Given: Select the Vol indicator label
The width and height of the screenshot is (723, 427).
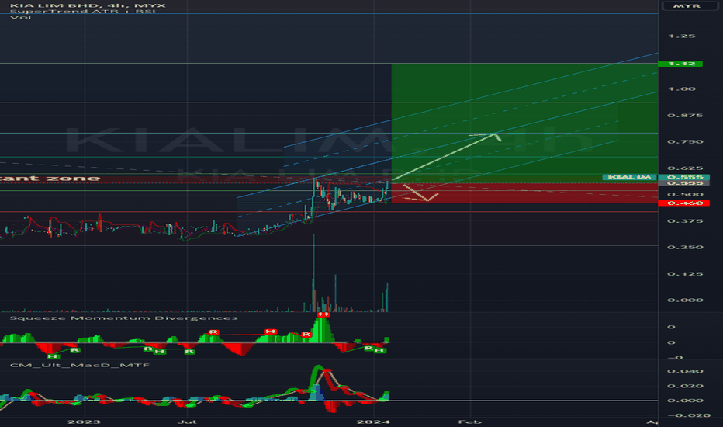Looking at the screenshot, I should 20,18.
